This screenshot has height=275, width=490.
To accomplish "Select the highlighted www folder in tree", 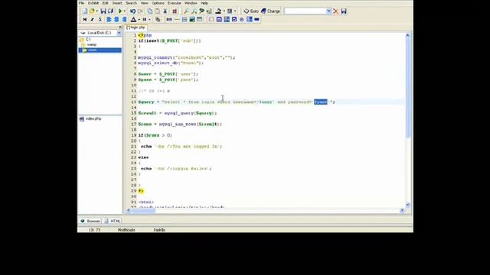I will (x=100, y=50).
